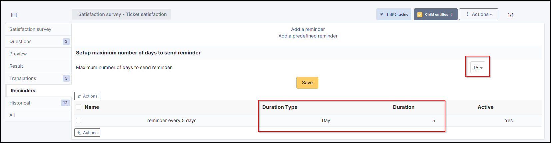Check the select-all checkbox beside Name
This screenshot has width=551, height=143.
(x=79, y=107)
